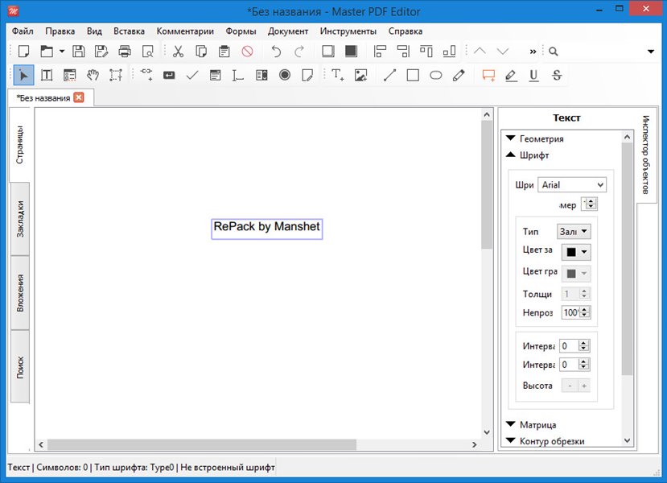Activate the Strikethrough text tool
667x483 pixels.
coord(556,75)
